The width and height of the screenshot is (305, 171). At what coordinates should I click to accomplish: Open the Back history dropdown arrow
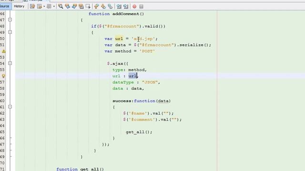click(44, 6)
